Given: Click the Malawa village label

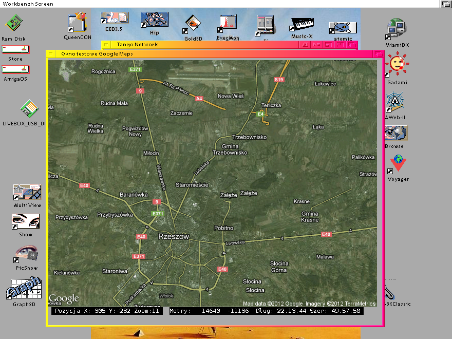Looking at the screenshot, I should [325, 257].
